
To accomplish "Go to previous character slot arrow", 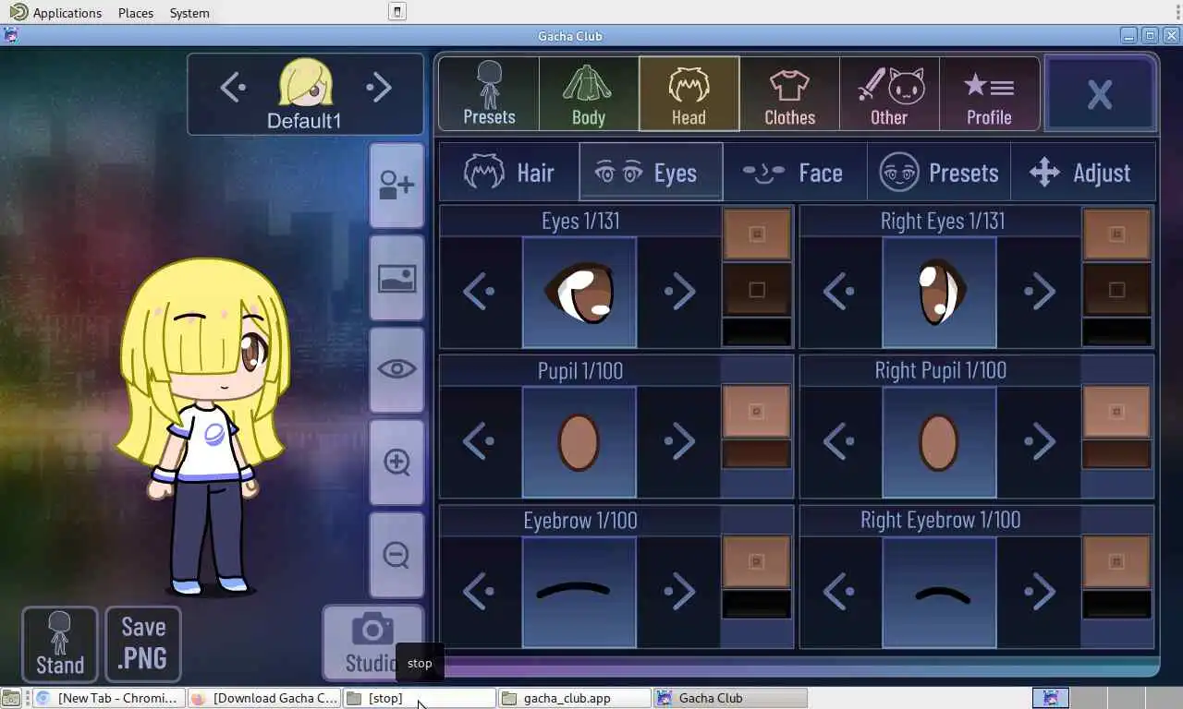I will [233, 88].
